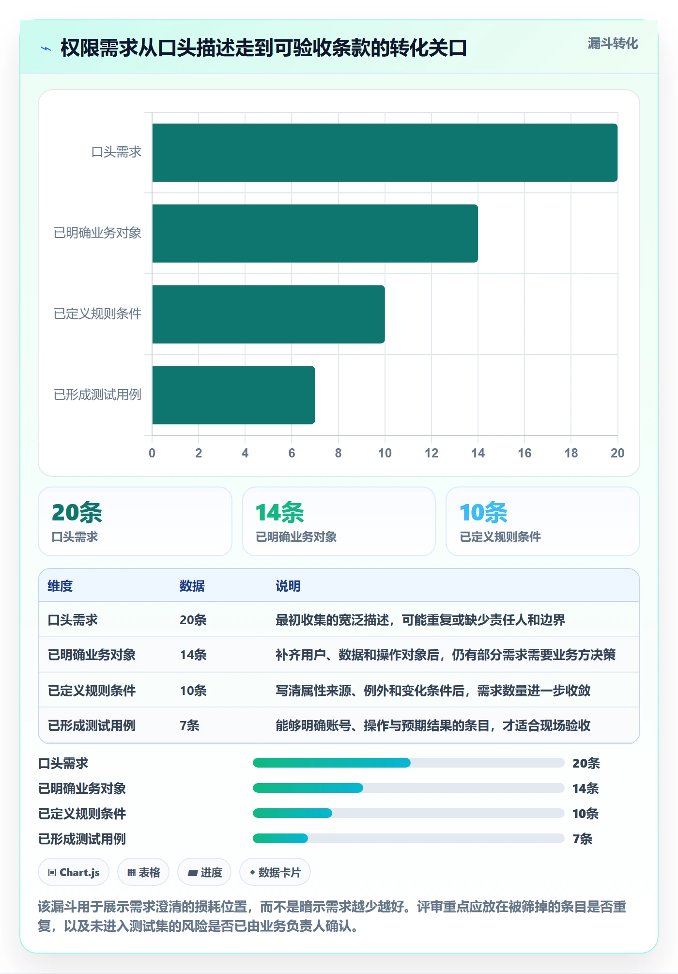Screen dimensions: 678x974
Task: Click the x-axis tick label 20
Action: 617,453
